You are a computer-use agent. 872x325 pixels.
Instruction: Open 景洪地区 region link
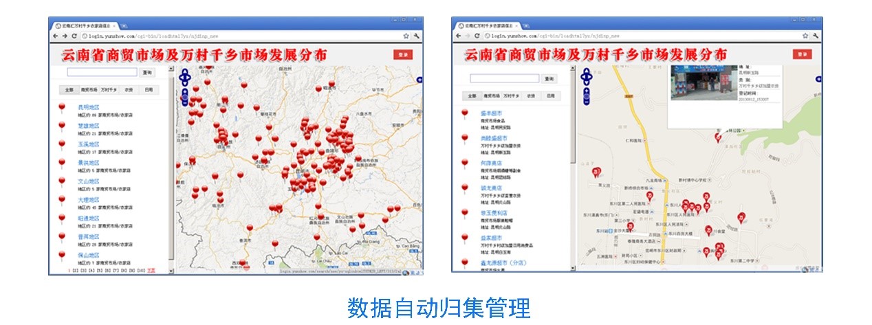tap(89, 164)
